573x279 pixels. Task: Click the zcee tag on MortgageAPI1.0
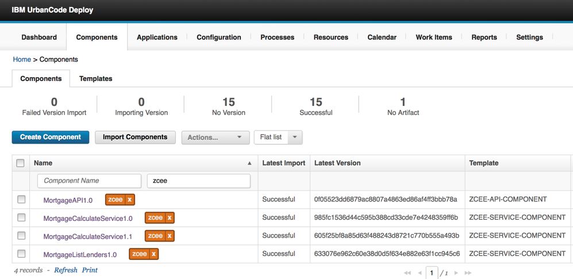tap(116, 200)
